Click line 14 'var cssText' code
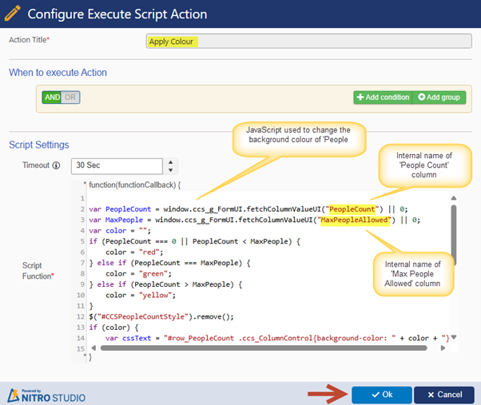This screenshot has height=405, width=481. tap(277, 338)
